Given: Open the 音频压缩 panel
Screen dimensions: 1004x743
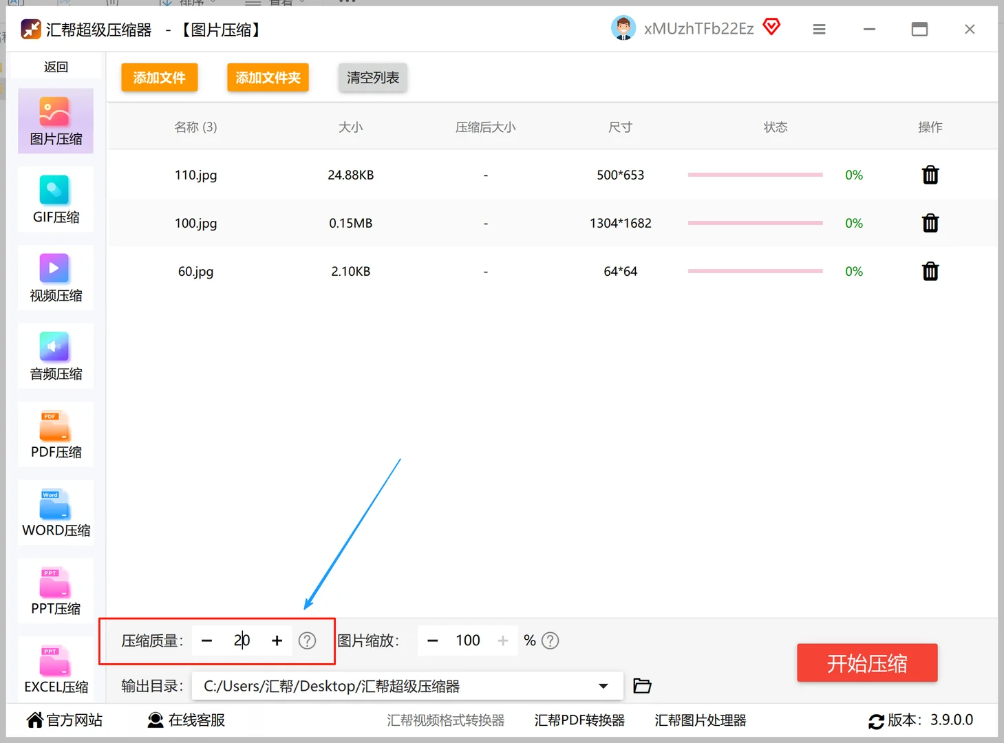Looking at the screenshot, I should pos(55,356).
